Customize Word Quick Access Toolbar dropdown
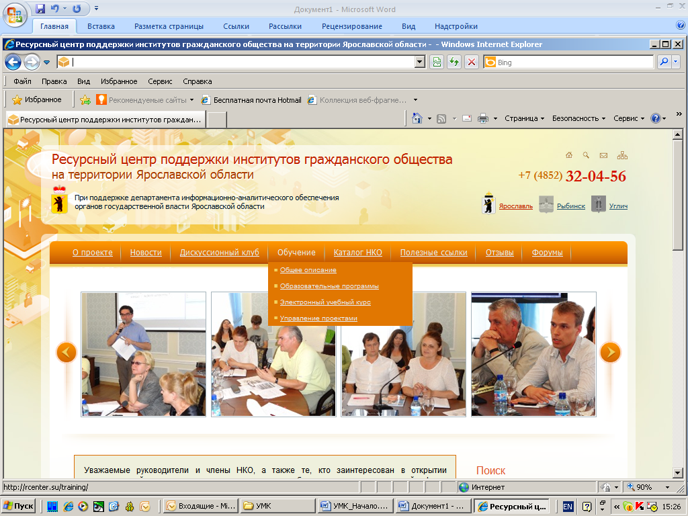Viewport: 688px width, 516px height. pos(97,8)
